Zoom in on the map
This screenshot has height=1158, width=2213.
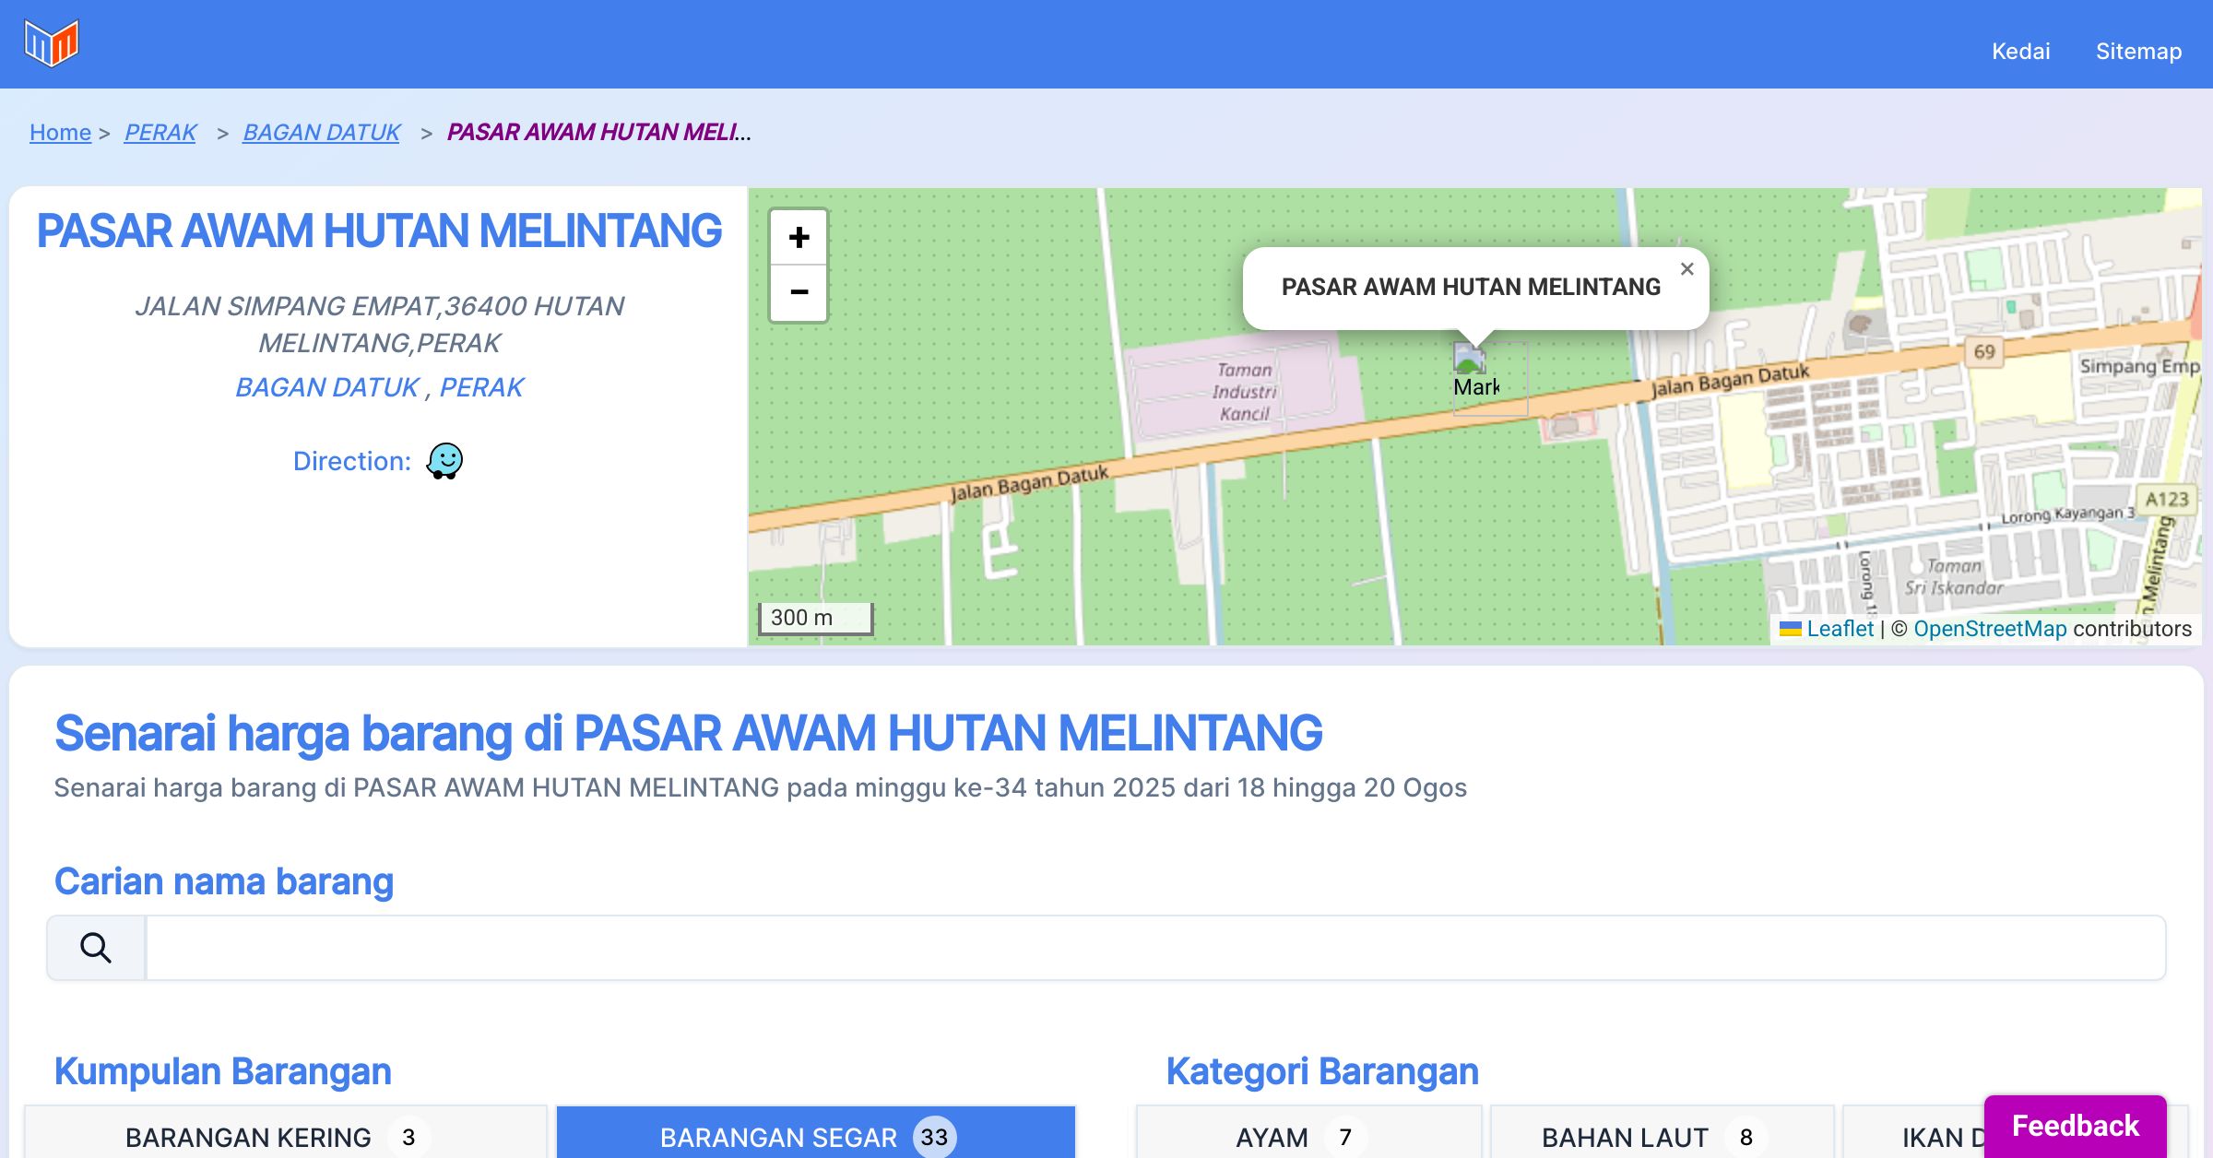point(799,238)
